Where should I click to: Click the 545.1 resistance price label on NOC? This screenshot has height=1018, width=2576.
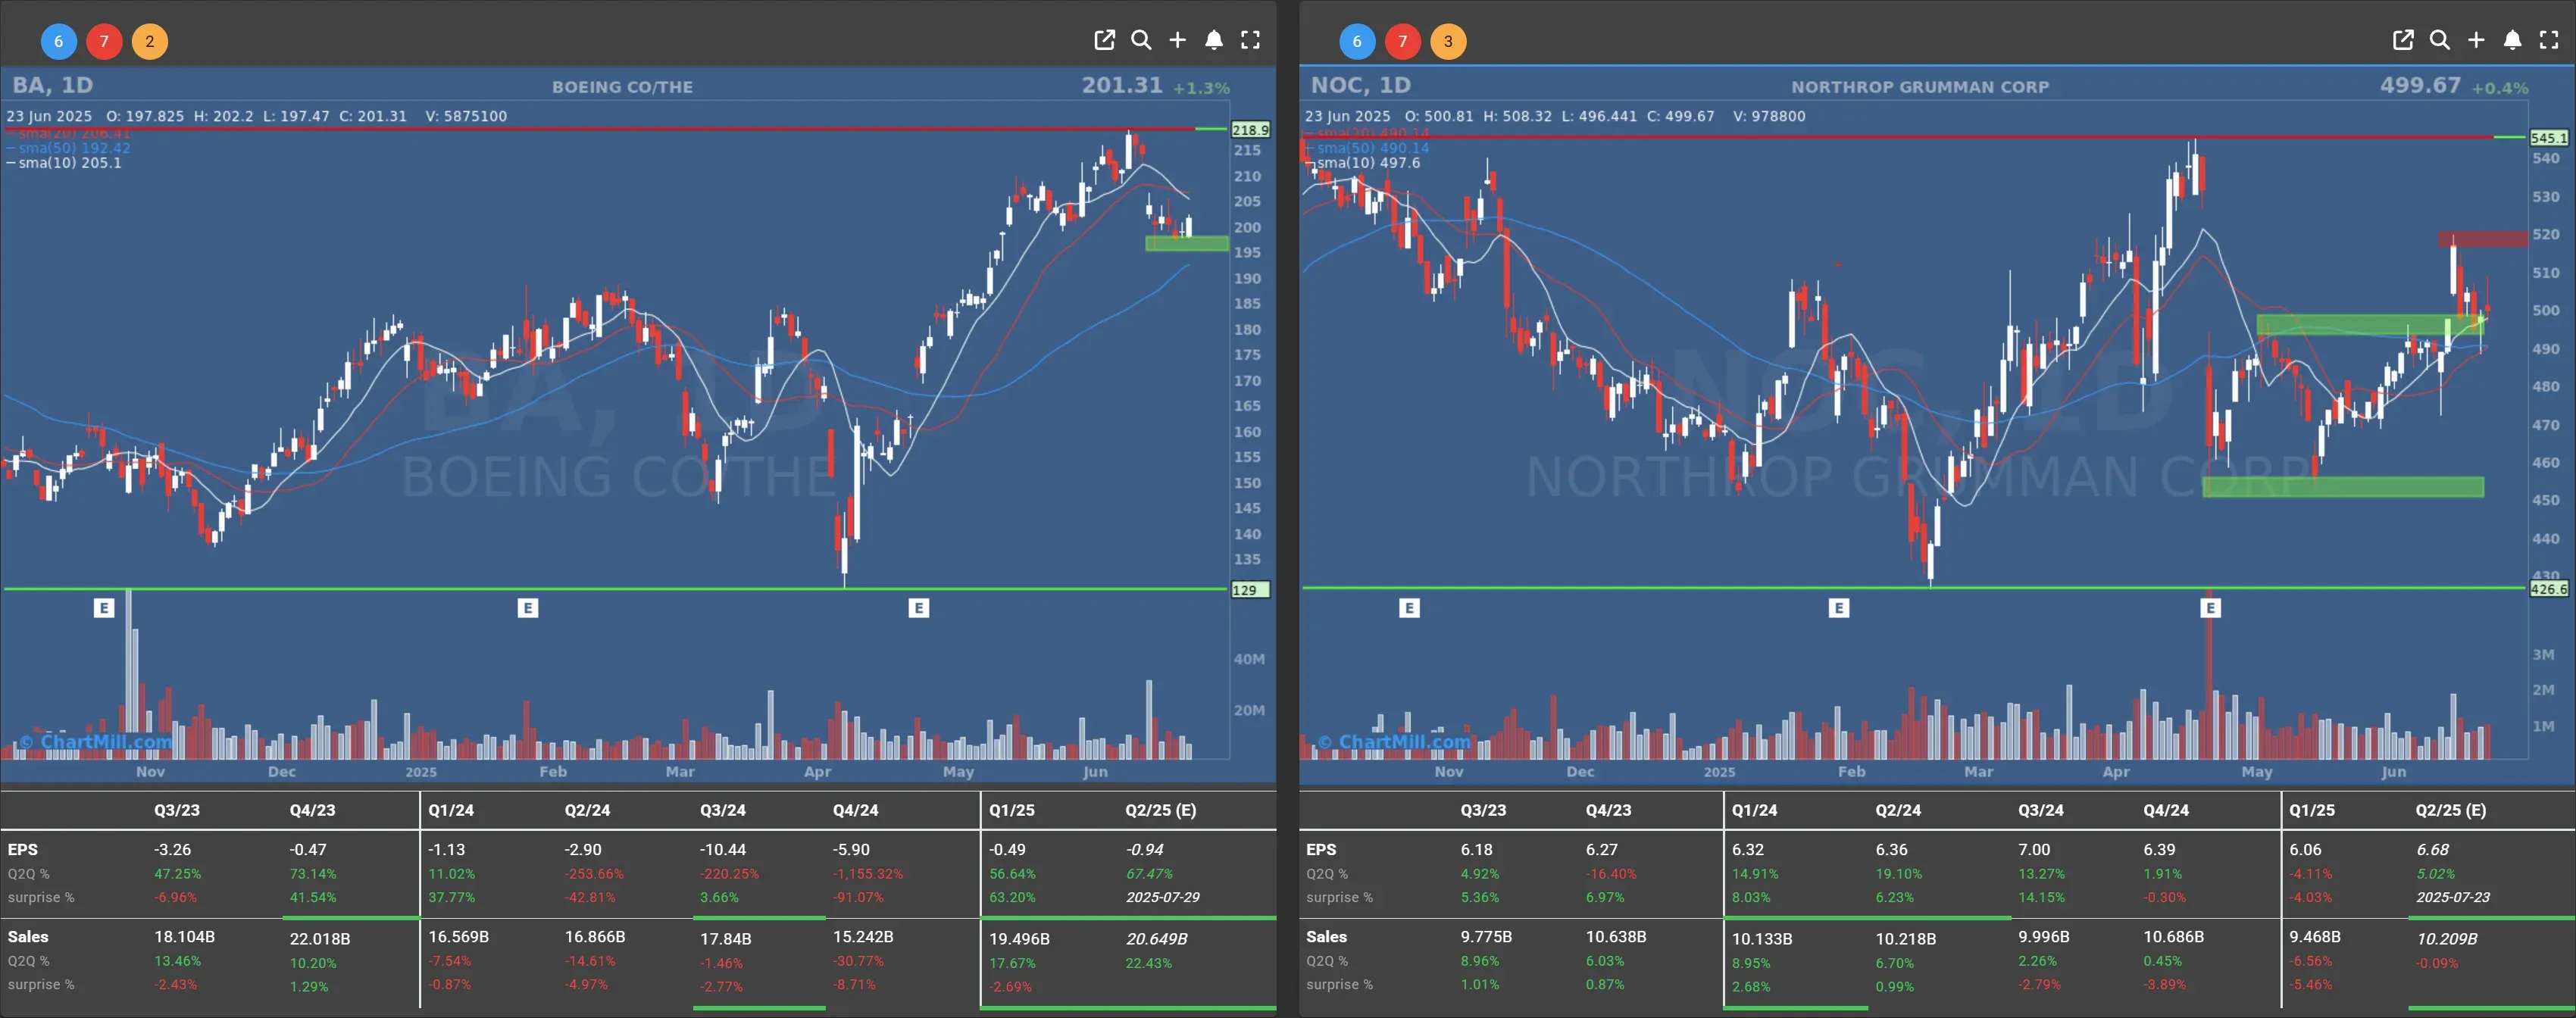(x=2548, y=138)
